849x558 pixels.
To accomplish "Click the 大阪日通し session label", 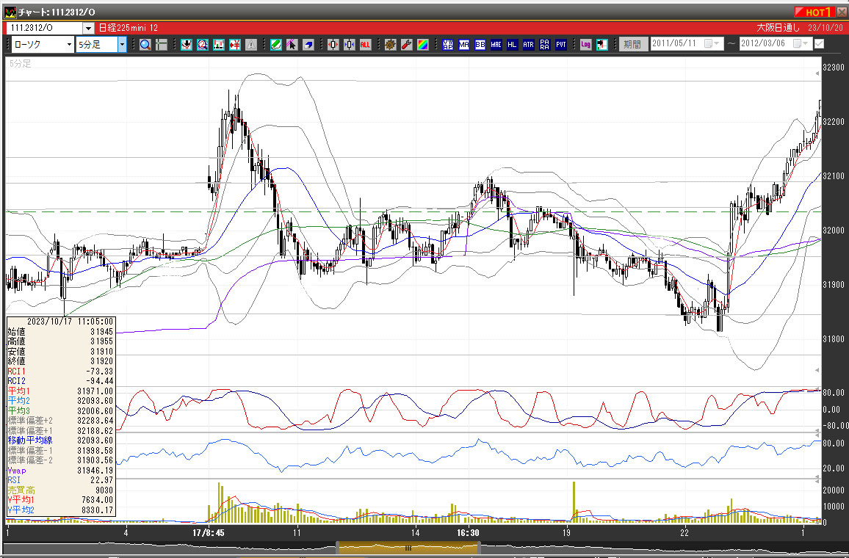I will click(778, 28).
